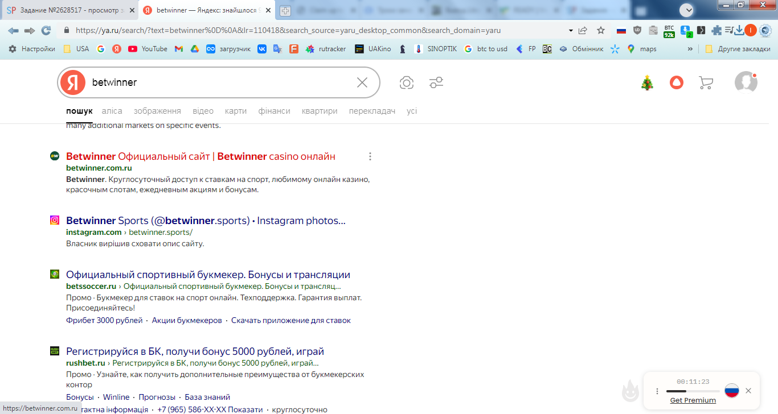
Task: Open the Betwinner Официальный сайт result
Action: (200, 156)
